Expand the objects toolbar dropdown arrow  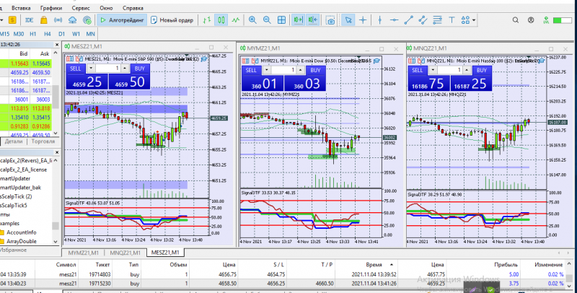pos(472,20)
